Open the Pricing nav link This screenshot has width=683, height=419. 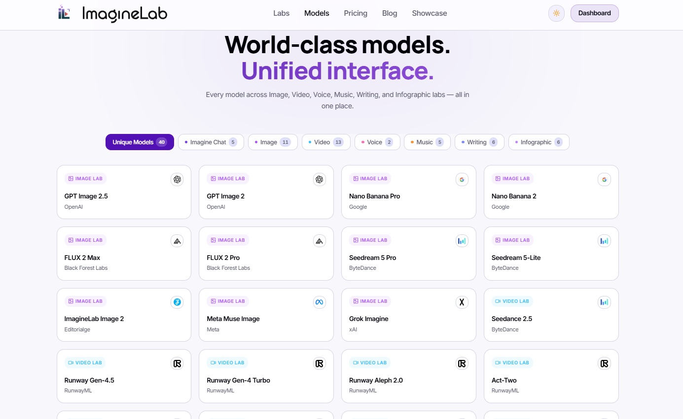click(x=356, y=13)
